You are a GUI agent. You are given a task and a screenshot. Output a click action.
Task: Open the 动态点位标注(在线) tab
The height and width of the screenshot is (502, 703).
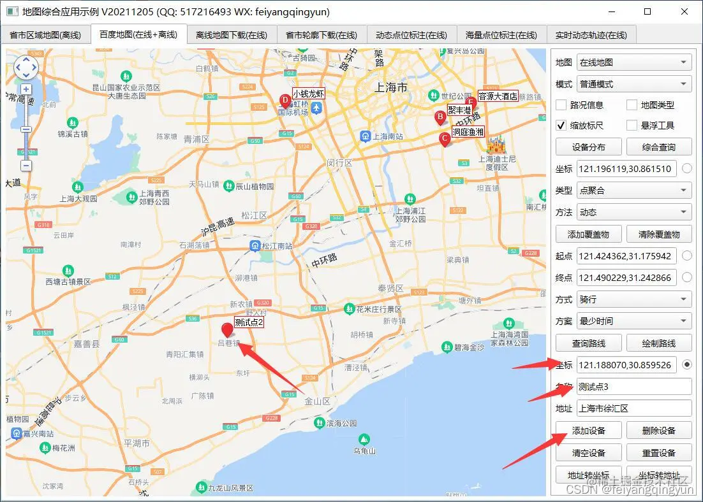pyautogui.click(x=411, y=35)
